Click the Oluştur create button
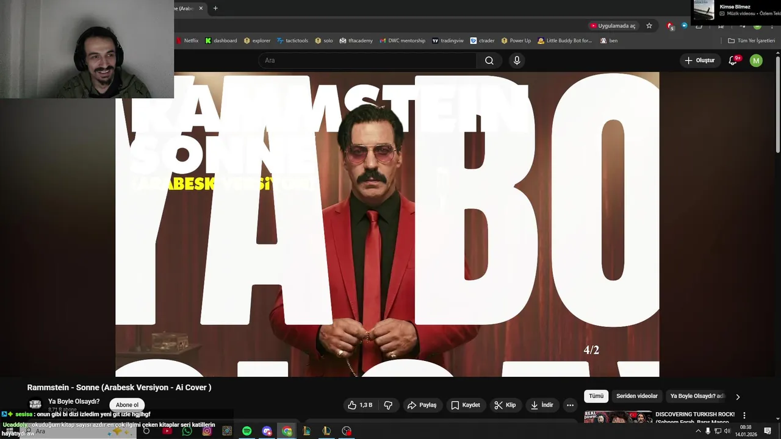This screenshot has height=439, width=781. [699, 60]
